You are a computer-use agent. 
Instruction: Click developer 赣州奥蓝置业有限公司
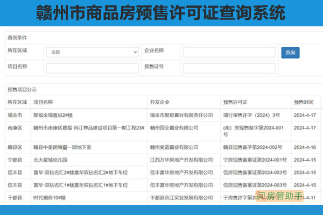(174, 147)
